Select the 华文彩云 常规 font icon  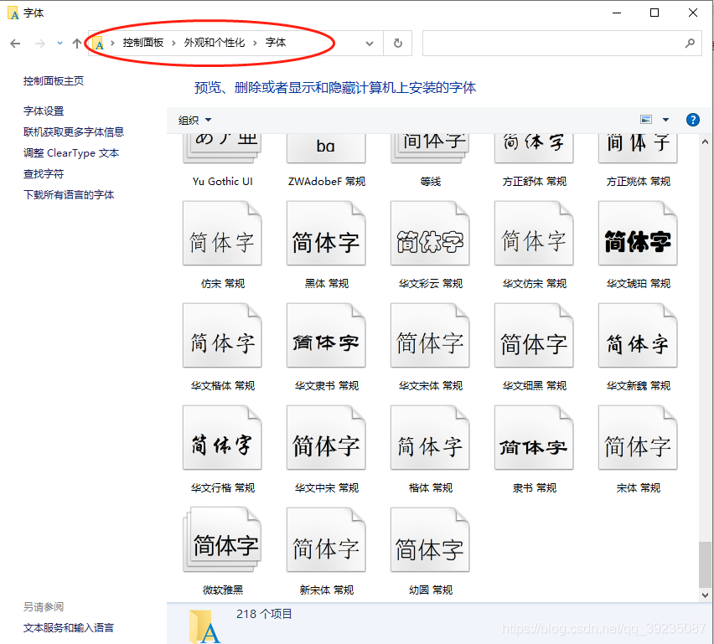pos(430,233)
